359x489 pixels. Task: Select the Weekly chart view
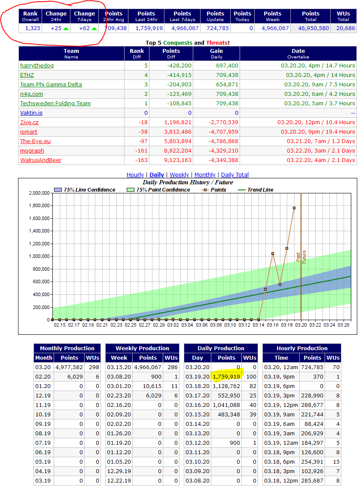(179, 174)
